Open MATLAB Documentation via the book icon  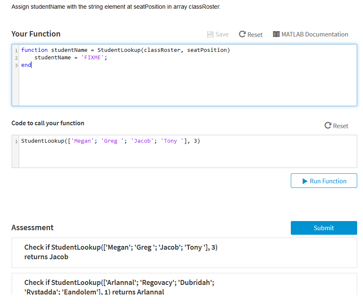[276, 34]
